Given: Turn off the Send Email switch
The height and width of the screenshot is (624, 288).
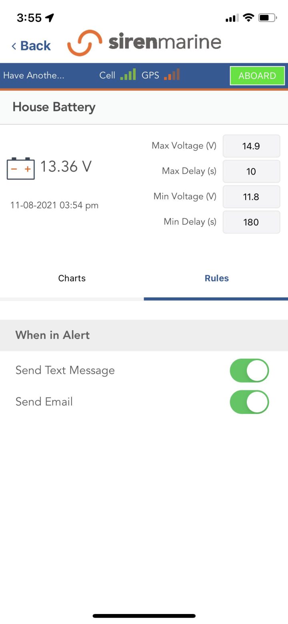Looking at the screenshot, I should pos(249,402).
